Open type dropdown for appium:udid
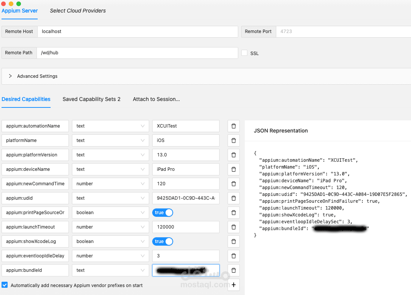The width and height of the screenshot is (411, 295). (x=110, y=198)
